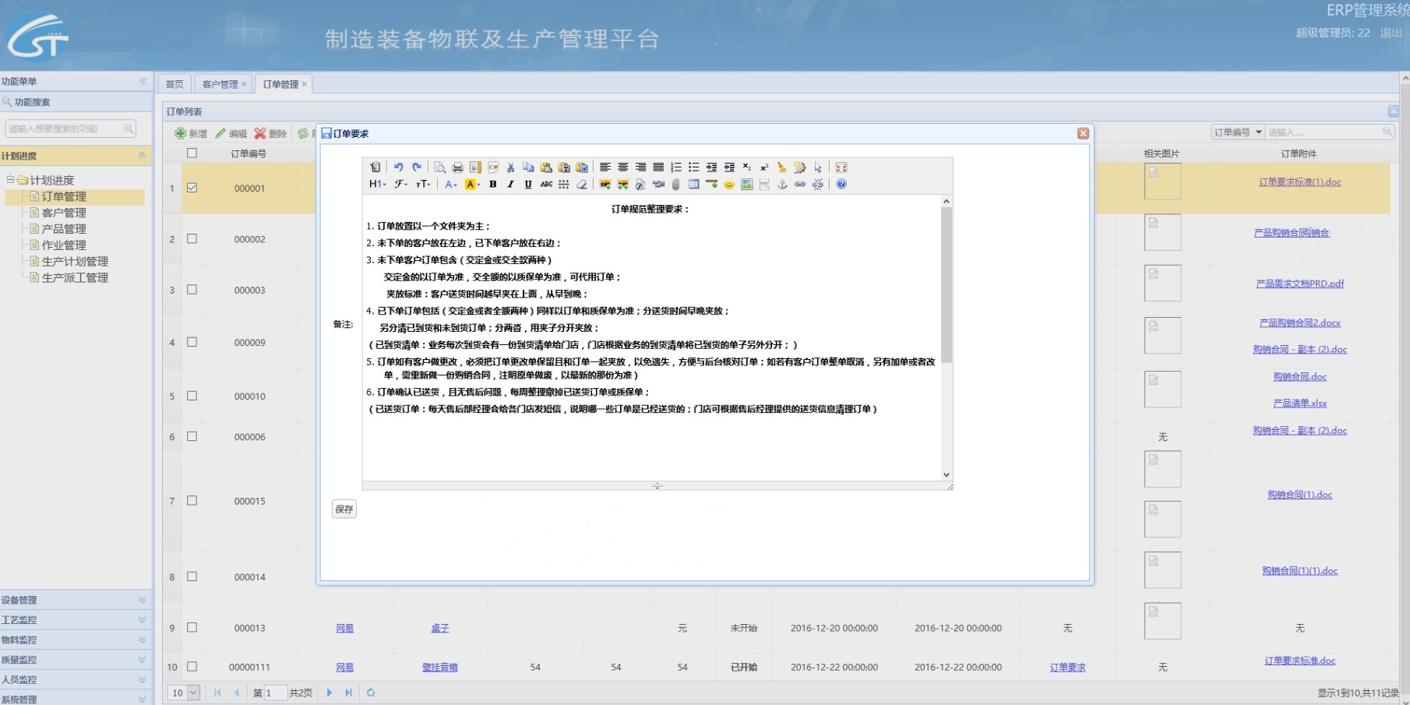
Task: Center-align text in the editor
Action: tap(622, 167)
